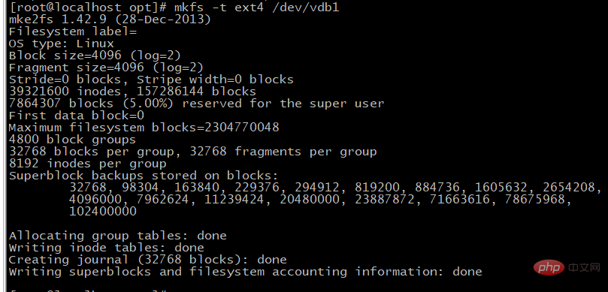Screen dimensions: 608x292
Task: Click the 102400000 backup block number
Action: [103, 212]
